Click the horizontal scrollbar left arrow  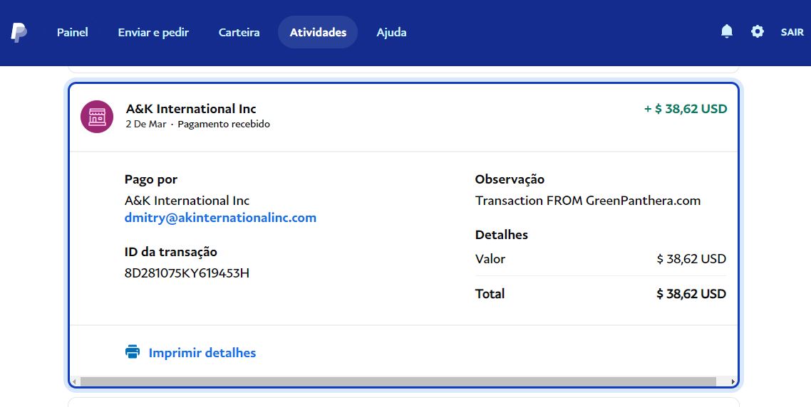pyautogui.click(x=75, y=381)
